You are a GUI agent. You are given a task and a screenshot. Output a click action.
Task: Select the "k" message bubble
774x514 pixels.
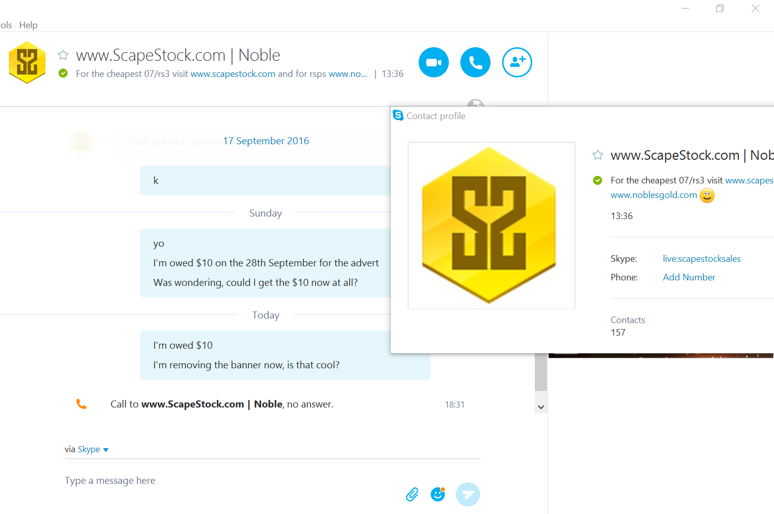tap(265, 180)
